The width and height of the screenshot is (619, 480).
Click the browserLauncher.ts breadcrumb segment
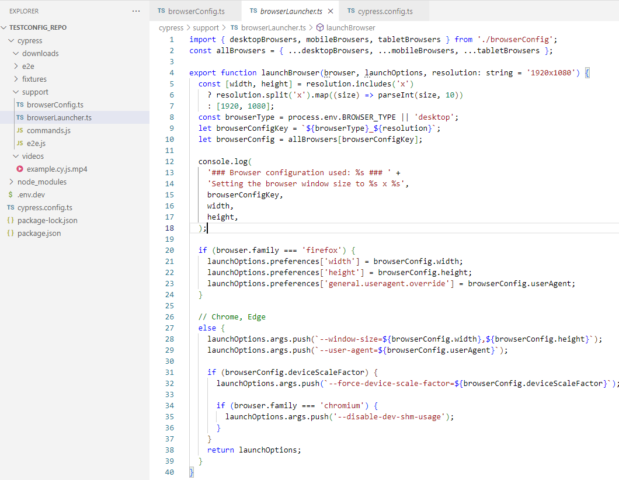[273, 27]
